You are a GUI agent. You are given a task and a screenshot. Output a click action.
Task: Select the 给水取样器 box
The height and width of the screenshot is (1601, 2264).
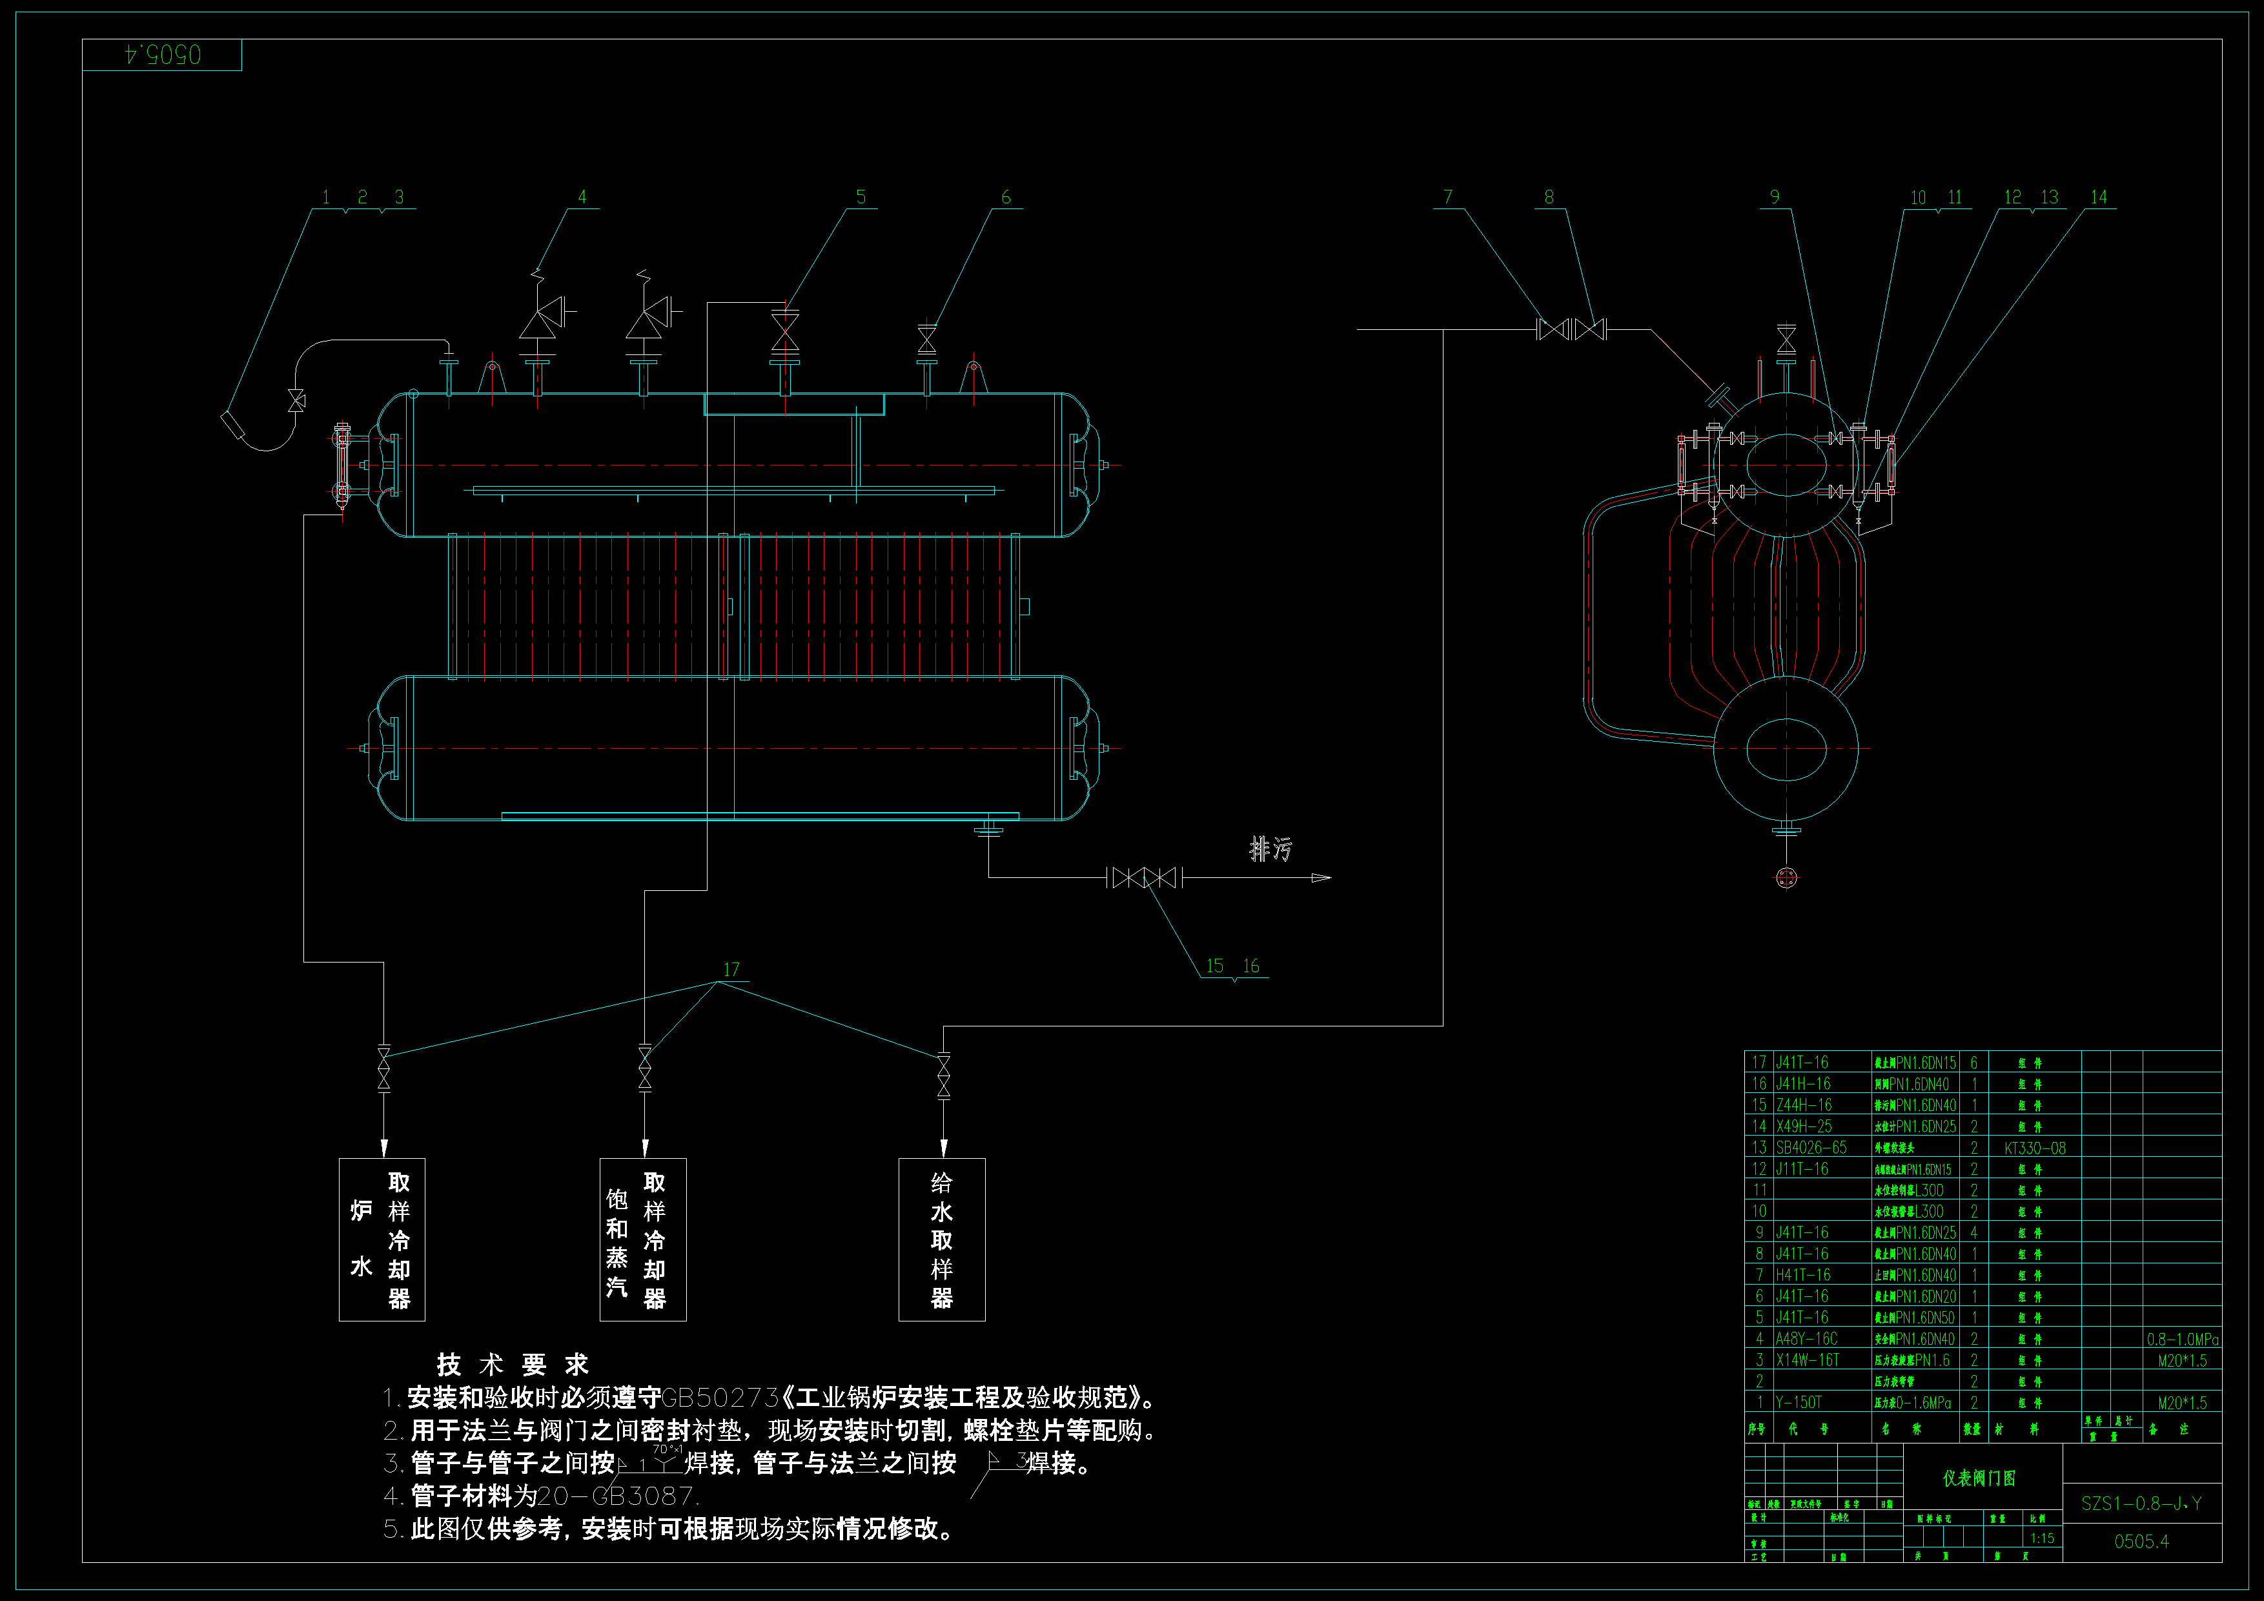pyautogui.click(x=942, y=1239)
